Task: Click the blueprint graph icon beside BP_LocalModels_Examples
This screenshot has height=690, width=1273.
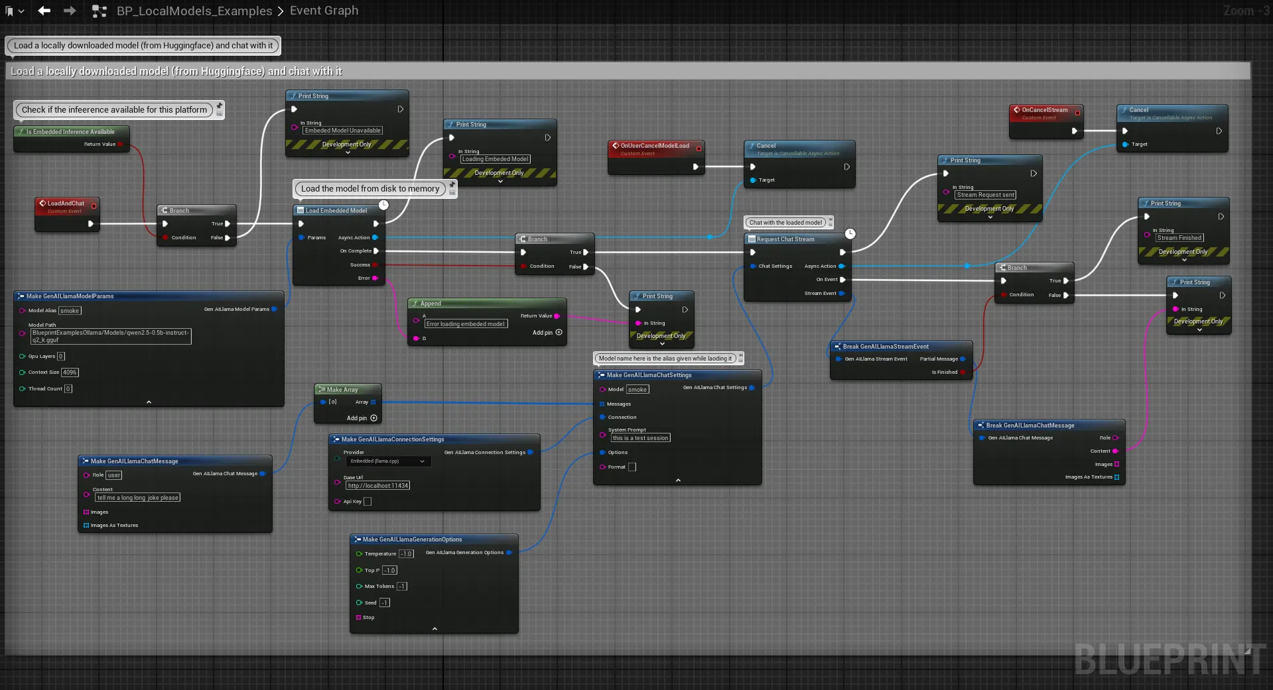Action: pyautogui.click(x=100, y=11)
